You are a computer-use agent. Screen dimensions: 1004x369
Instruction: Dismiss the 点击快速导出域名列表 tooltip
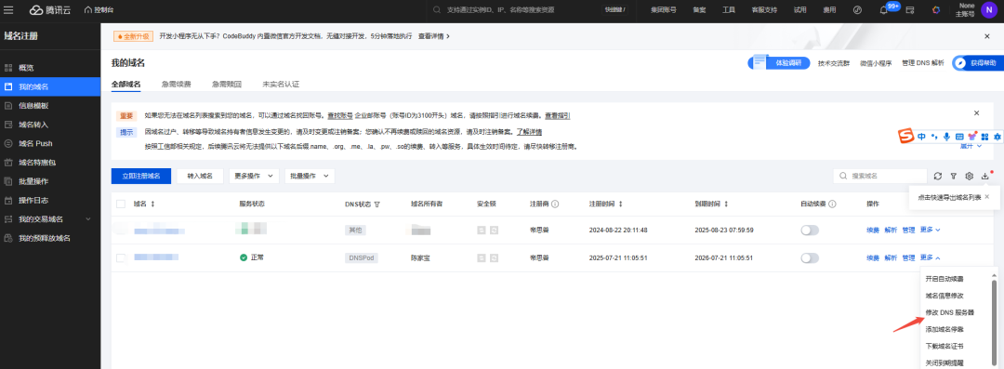[x=986, y=197]
